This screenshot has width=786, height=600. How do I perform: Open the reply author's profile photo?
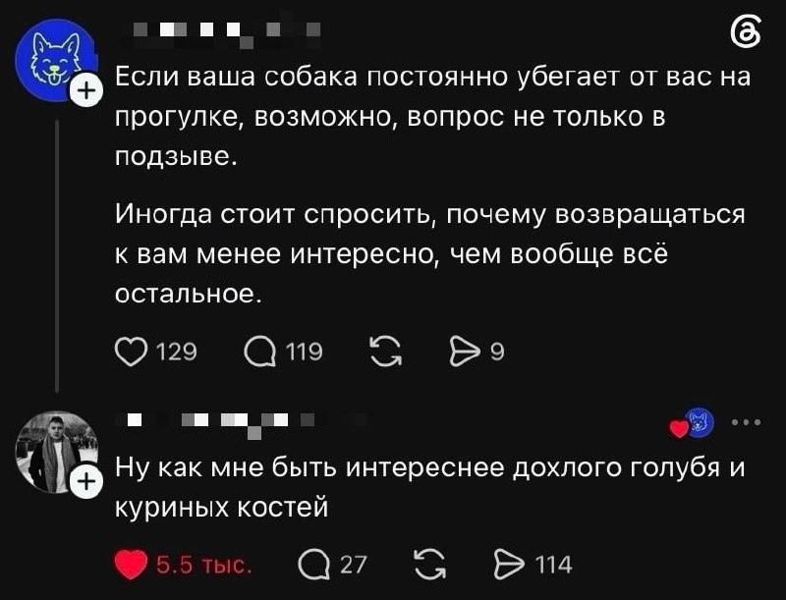tap(55, 453)
